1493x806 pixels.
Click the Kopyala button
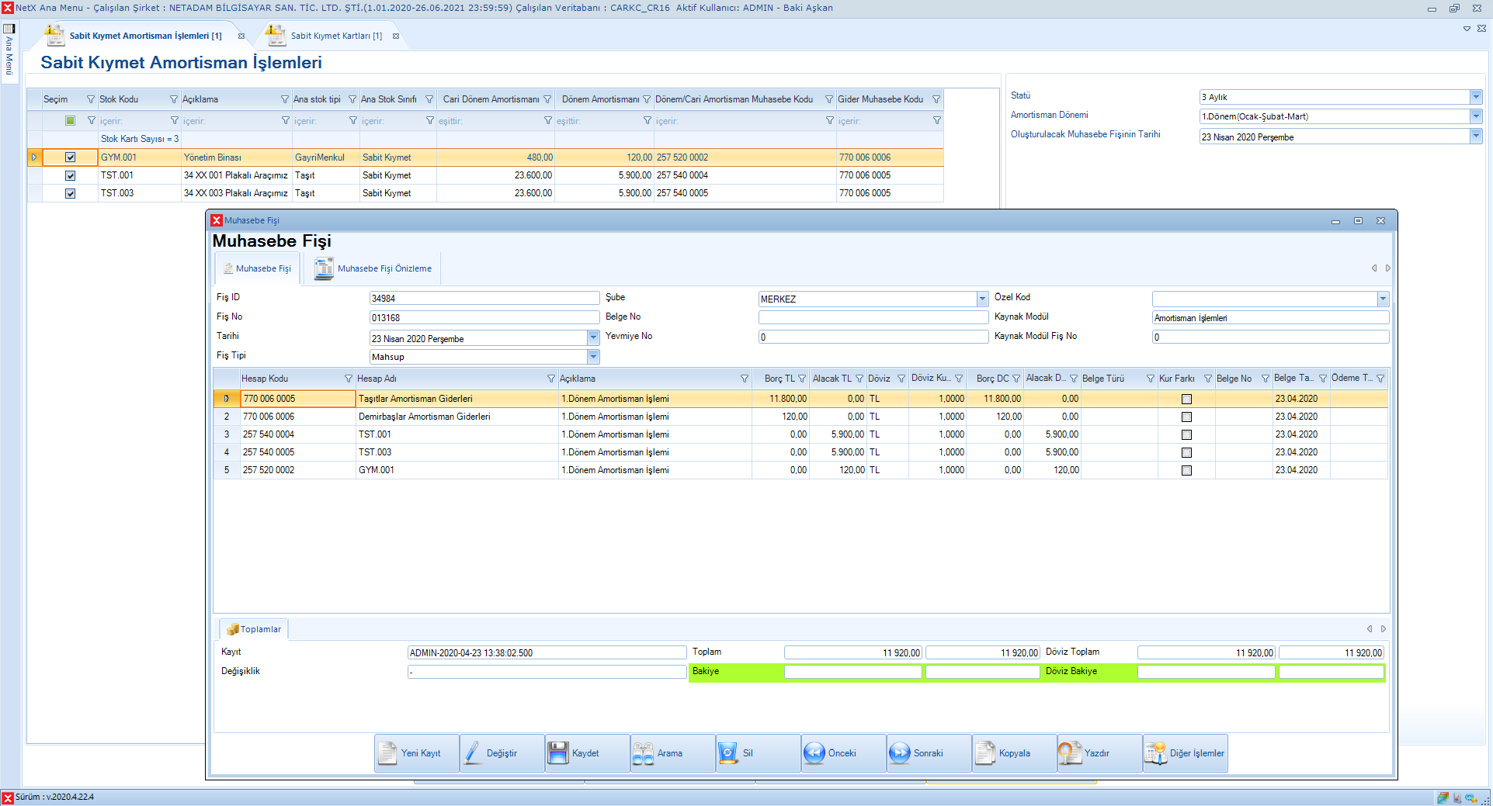tap(1014, 753)
